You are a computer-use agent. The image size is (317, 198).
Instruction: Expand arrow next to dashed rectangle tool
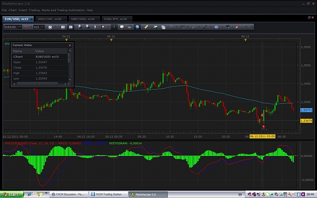pos(188,27)
